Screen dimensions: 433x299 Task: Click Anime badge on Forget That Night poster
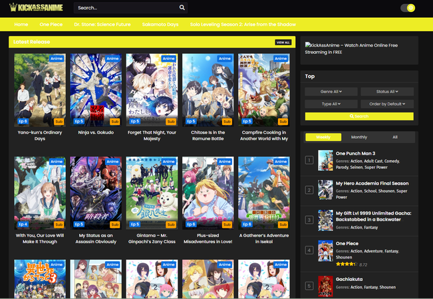click(169, 58)
